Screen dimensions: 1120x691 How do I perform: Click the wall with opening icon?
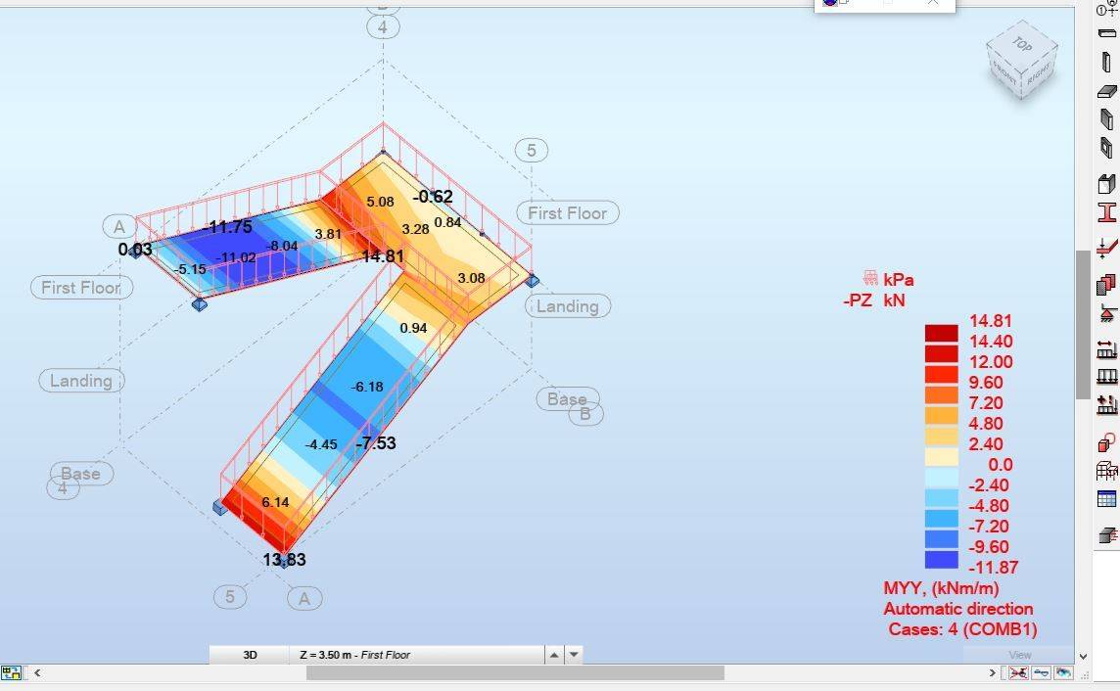1107,150
